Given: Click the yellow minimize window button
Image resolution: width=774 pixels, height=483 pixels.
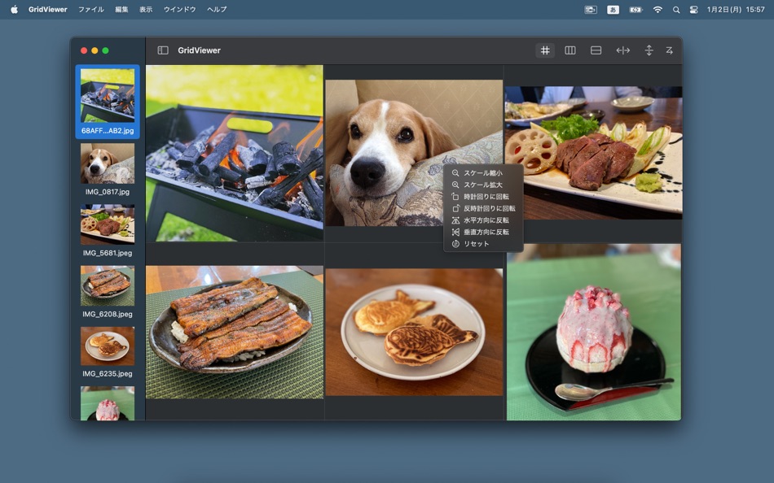Looking at the screenshot, I should (x=95, y=50).
